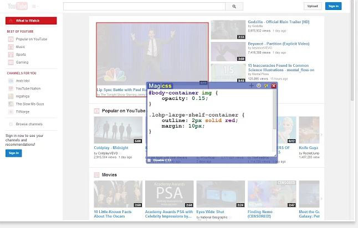Open the Arab Idol channel

point(23,81)
